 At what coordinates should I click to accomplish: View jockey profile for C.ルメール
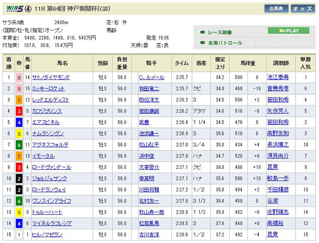tap(152, 78)
